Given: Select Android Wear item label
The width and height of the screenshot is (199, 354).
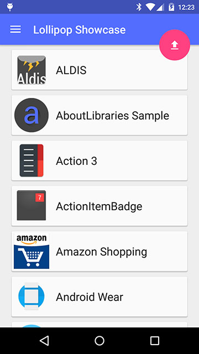Looking at the screenshot, I should click(90, 297).
